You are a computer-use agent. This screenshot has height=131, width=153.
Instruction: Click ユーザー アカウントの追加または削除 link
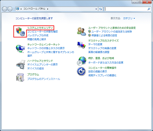pos(111,32)
